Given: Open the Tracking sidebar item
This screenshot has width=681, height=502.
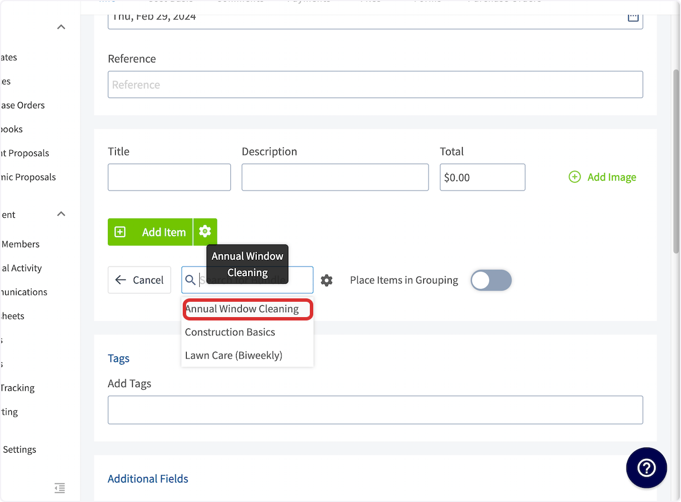Looking at the screenshot, I should (18, 388).
